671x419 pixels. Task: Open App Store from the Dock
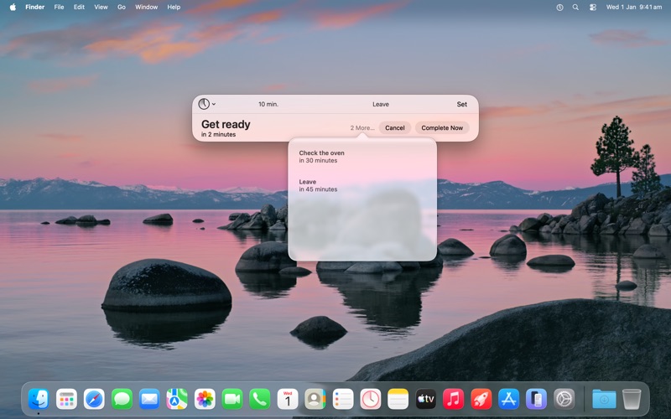508,399
